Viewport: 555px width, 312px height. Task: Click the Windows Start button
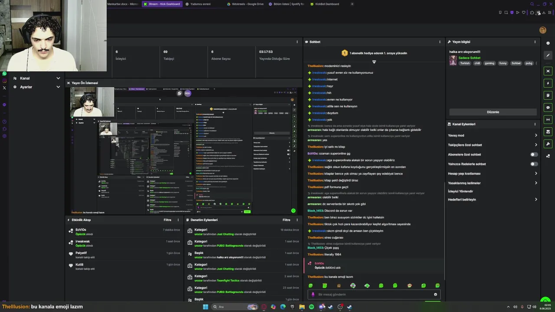[x=206, y=307]
